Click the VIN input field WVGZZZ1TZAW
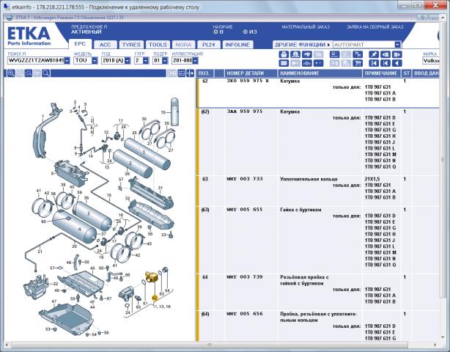This screenshot has width=450, height=352. 36,61
